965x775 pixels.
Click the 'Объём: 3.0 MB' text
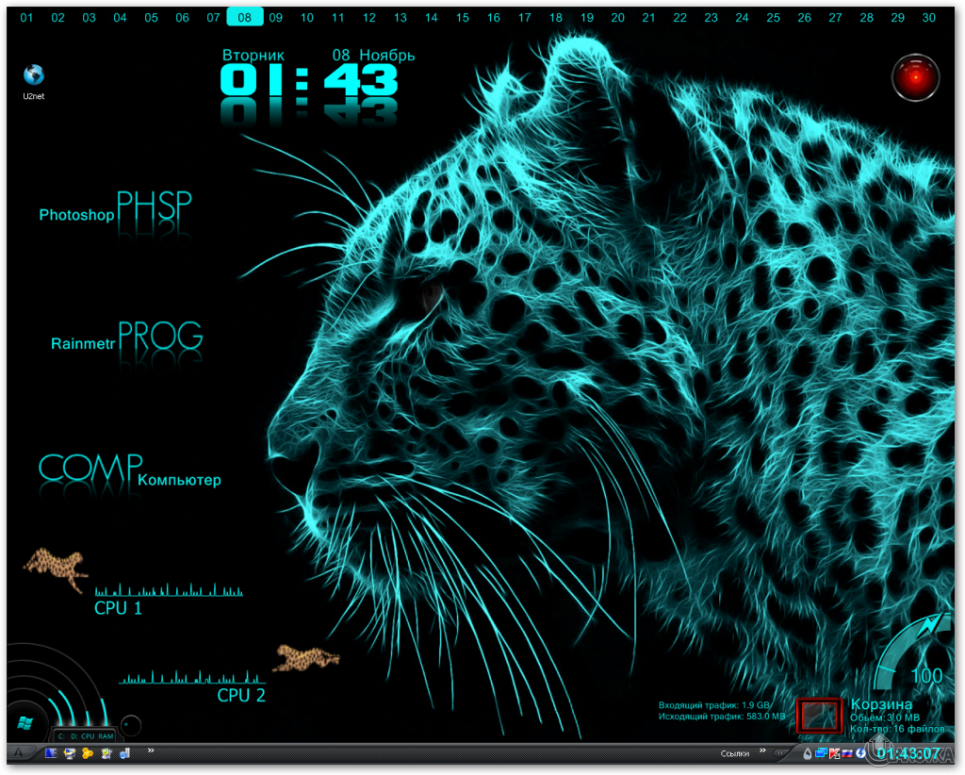pyautogui.click(x=884, y=717)
